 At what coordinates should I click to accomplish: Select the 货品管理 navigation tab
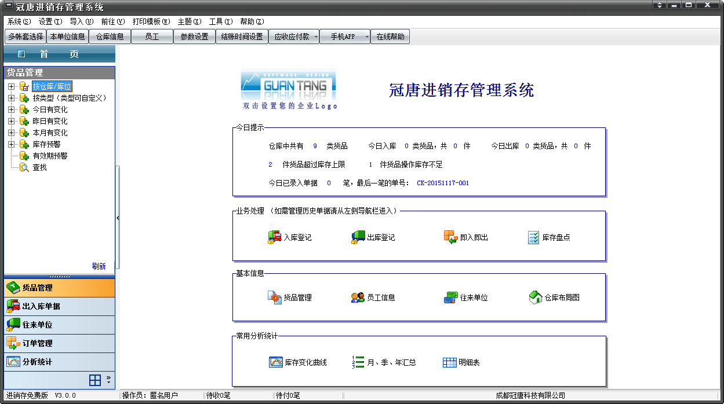[x=59, y=288]
